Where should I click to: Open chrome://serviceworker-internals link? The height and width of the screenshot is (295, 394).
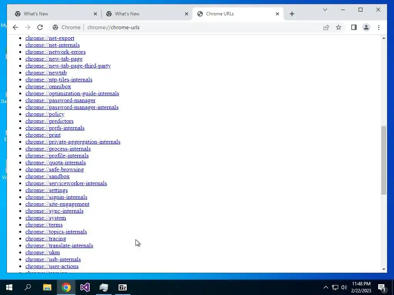[66, 183]
